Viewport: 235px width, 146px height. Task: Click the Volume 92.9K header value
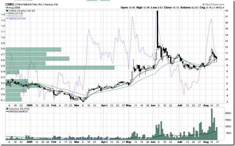[x=189, y=8]
